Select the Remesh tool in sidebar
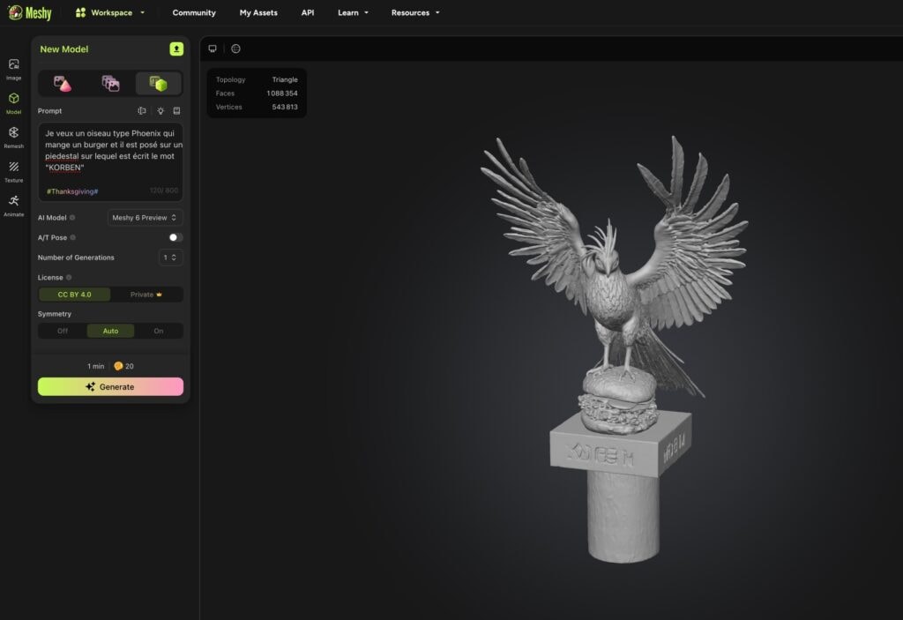This screenshot has height=620, width=903. point(13,136)
